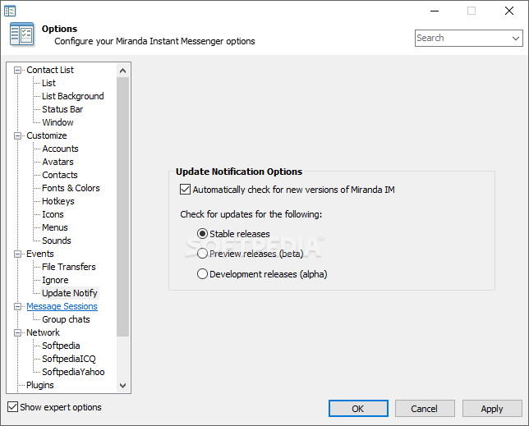Collapse the Contact List tree node
The width and height of the screenshot is (529, 426).
[x=17, y=70]
